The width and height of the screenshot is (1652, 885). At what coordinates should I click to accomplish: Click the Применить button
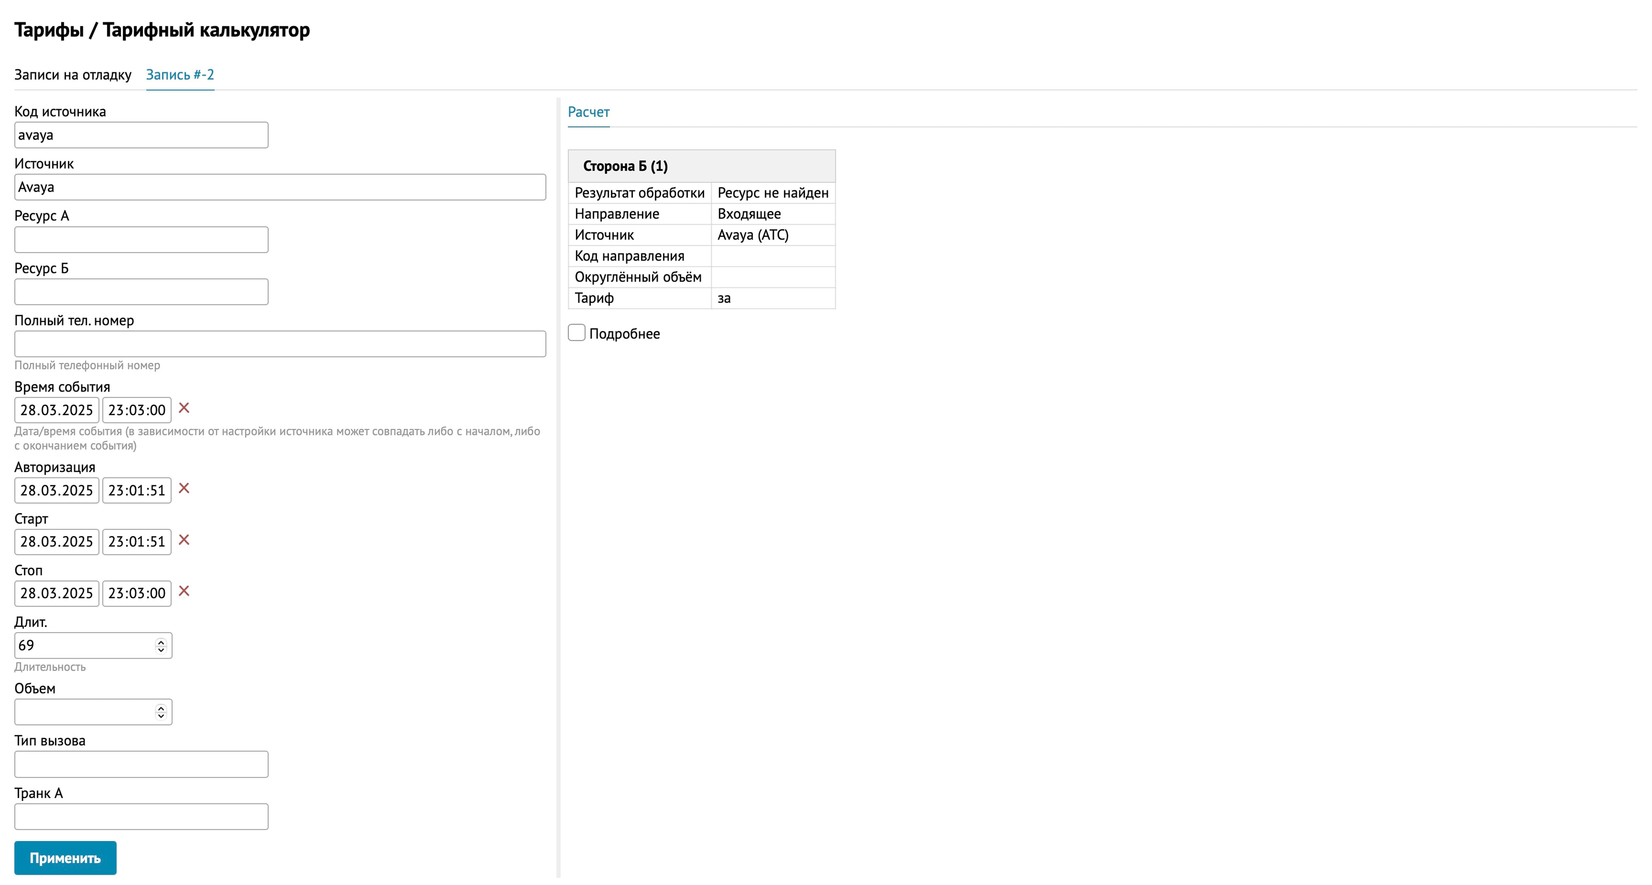65,857
